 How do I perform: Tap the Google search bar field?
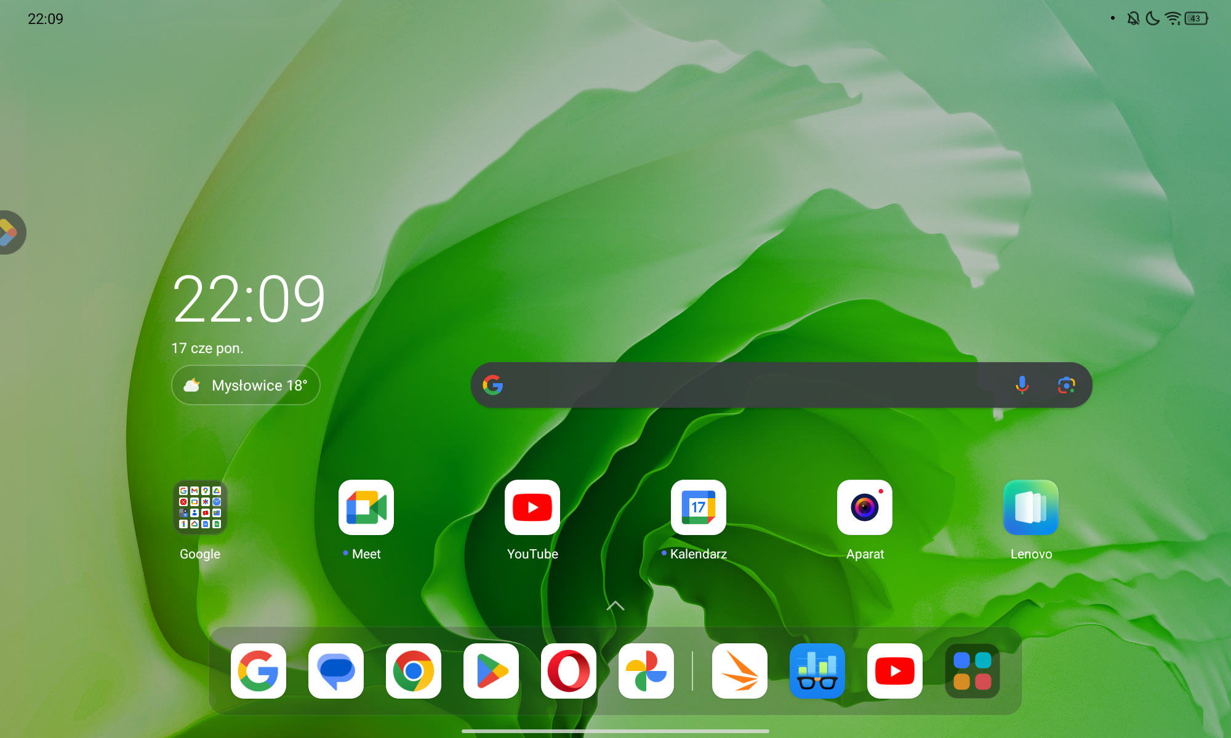[739, 385]
